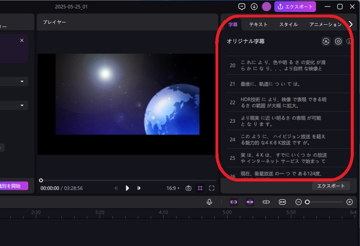
Task: Show more tabs with right chevron
Action: pos(351,24)
